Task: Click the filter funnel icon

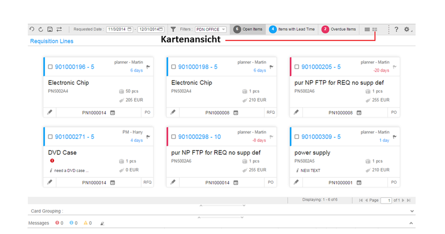Action: pyautogui.click(x=173, y=29)
